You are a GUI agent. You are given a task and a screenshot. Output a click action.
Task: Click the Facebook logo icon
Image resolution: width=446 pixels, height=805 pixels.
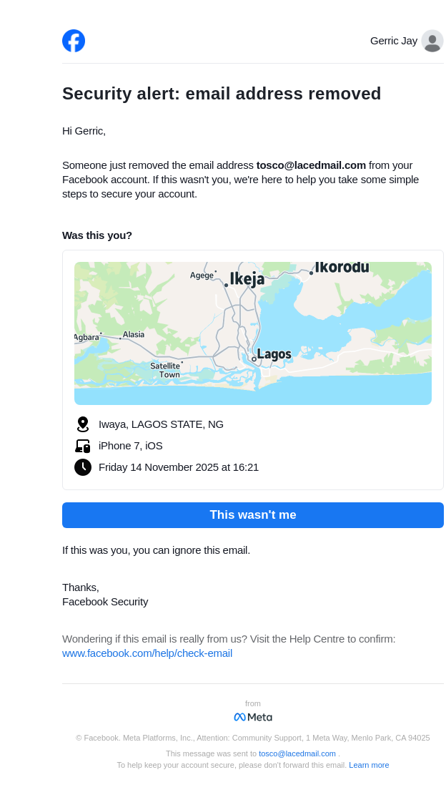click(74, 41)
